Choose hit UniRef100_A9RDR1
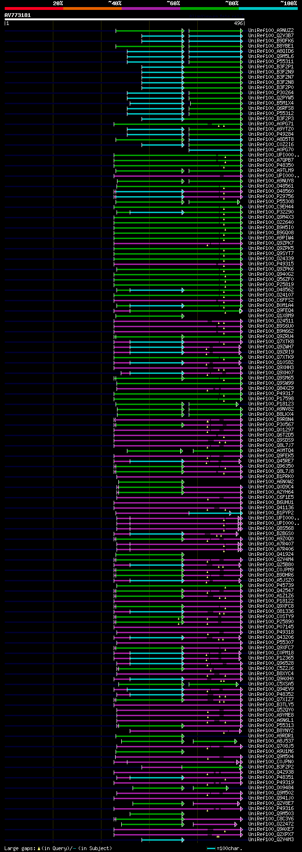Image resolution: width=302 pixels, height=852 pixels. tap(271, 736)
